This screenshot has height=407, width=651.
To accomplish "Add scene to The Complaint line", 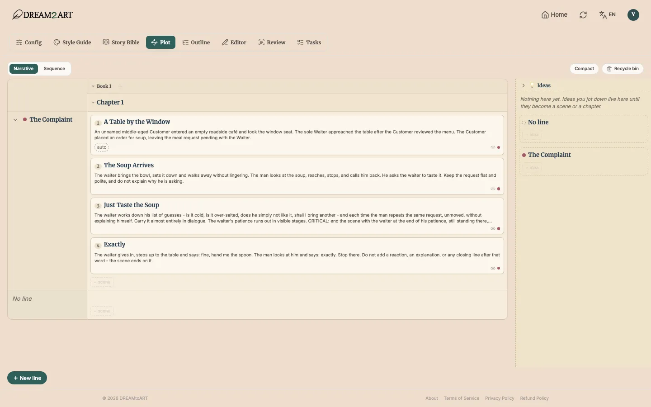I will coord(102,282).
